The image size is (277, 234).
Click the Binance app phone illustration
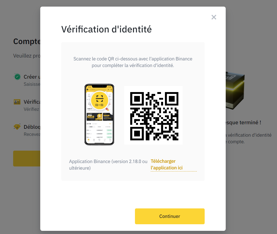point(99,114)
